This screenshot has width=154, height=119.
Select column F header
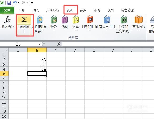coord(113,50)
